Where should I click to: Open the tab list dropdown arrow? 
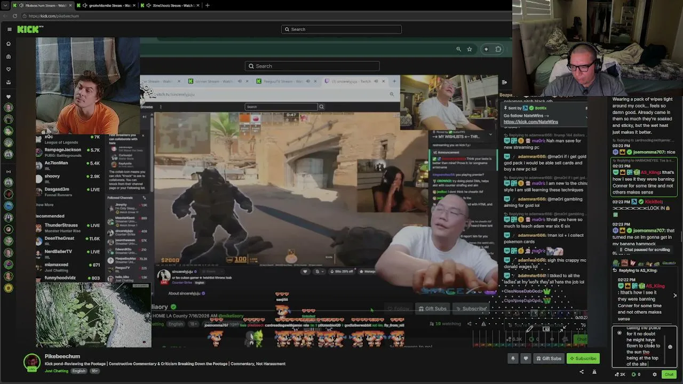[x=5, y=5]
